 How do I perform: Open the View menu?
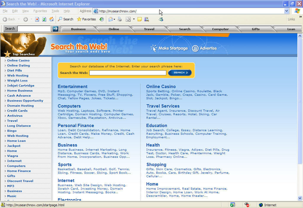[x=25, y=11]
